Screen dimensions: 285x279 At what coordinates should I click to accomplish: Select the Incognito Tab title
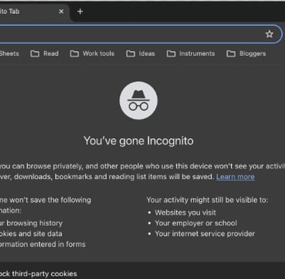click(x=10, y=11)
